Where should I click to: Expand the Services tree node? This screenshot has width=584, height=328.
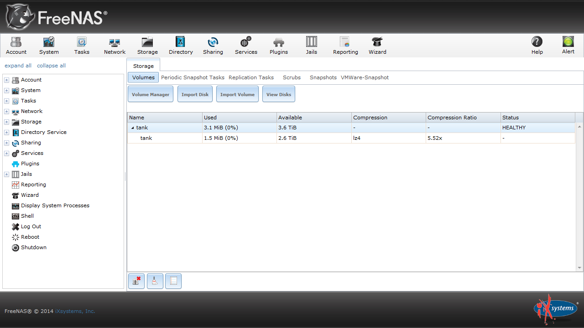coord(7,154)
